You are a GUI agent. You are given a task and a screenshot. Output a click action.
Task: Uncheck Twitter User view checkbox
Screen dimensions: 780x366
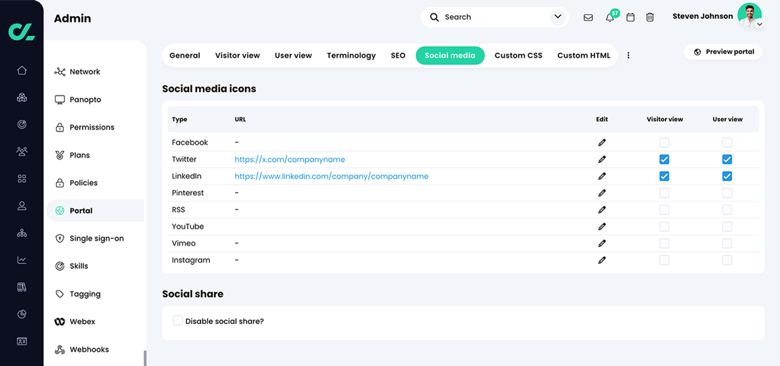[x=727, y=160]
